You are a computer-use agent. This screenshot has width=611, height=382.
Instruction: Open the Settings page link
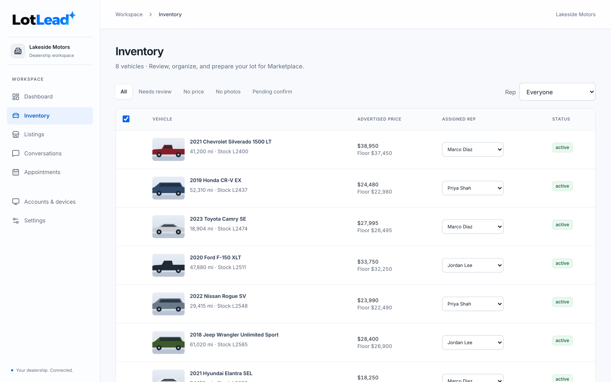(50, 221)
